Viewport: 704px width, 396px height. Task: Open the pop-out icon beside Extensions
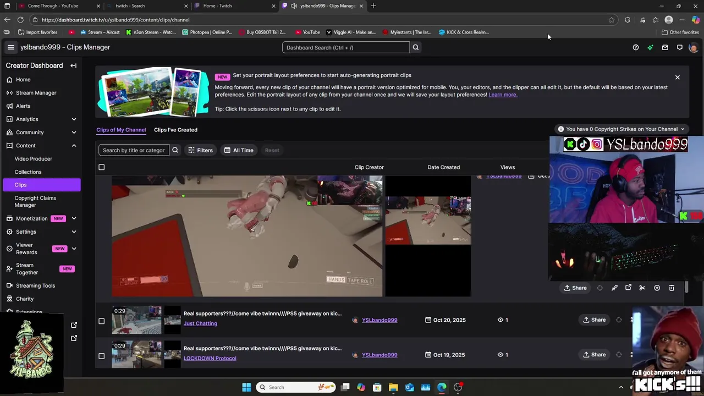point(74,325)
